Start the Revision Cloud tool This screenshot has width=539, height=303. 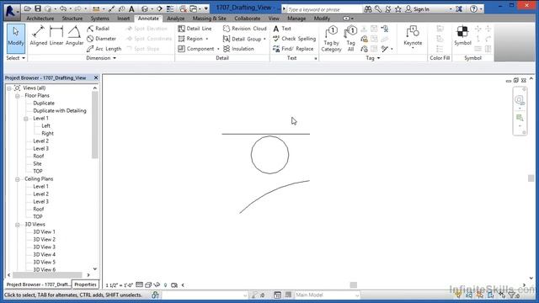(x=245, y=29)
